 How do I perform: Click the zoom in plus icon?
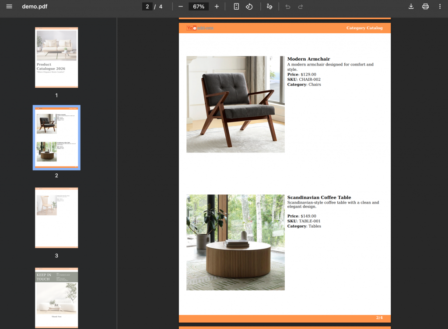click(217, 7)
